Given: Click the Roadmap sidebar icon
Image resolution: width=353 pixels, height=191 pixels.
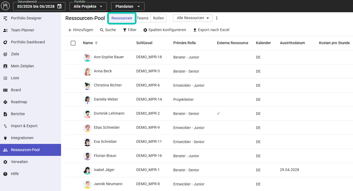Looking at the screenshot, I should (x=5, y=102).
